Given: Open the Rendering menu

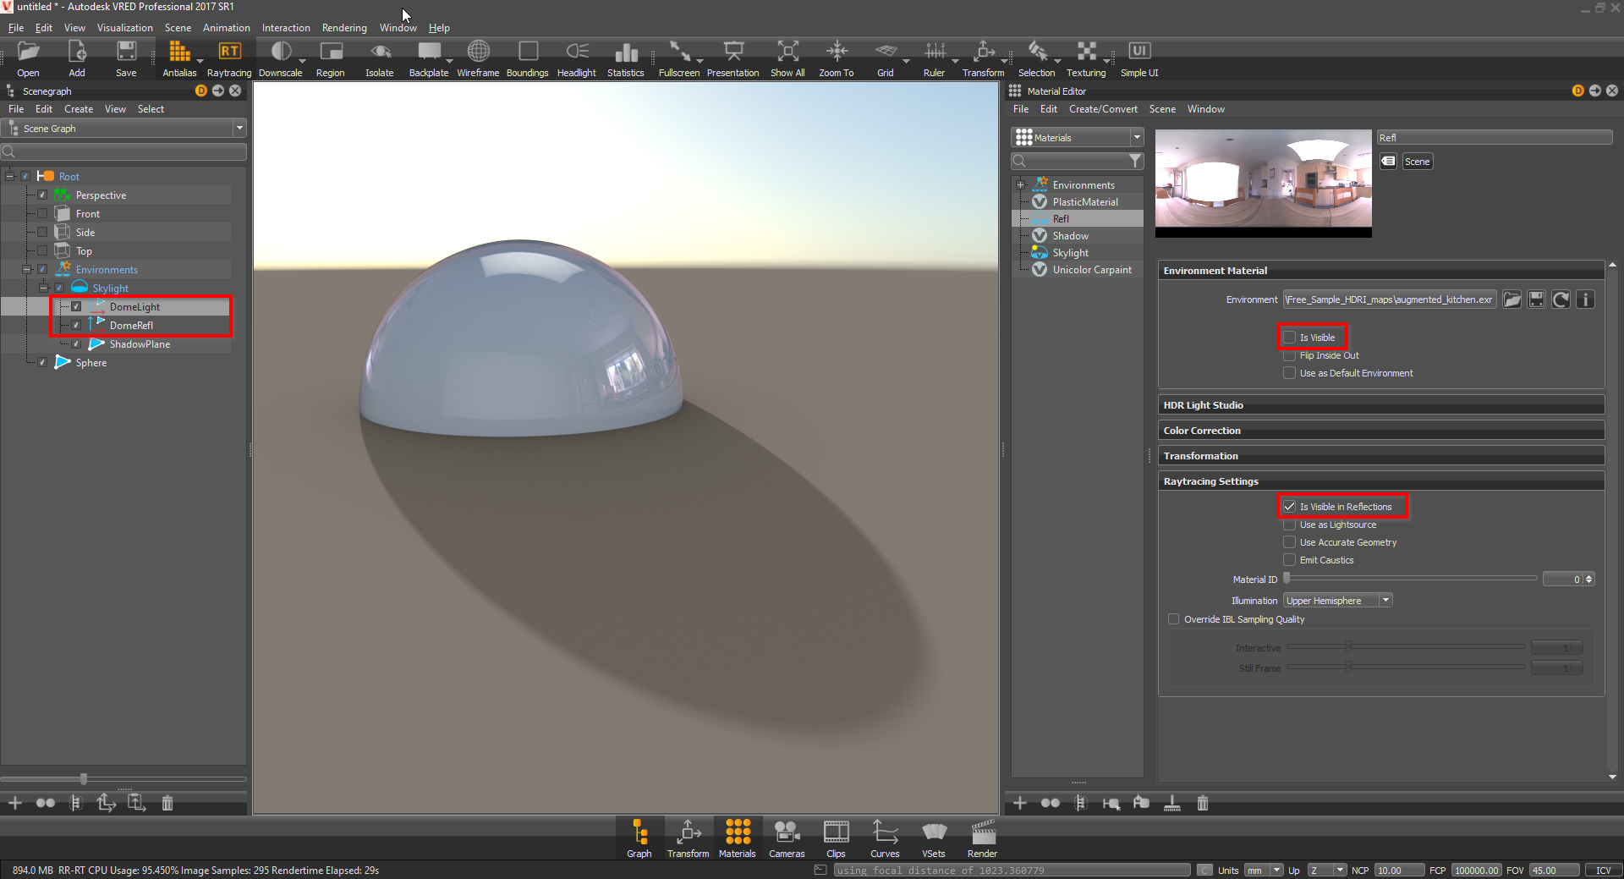Looking at the screenshot, I should pos(343,27).
